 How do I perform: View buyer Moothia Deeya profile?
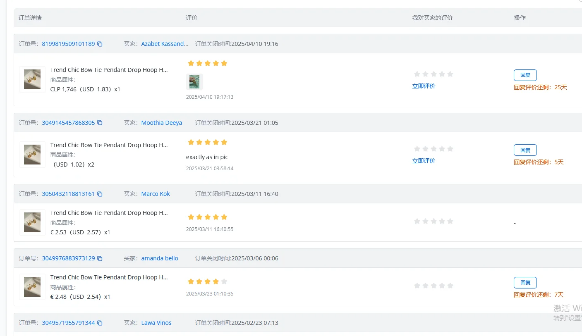tap(162, 123)
